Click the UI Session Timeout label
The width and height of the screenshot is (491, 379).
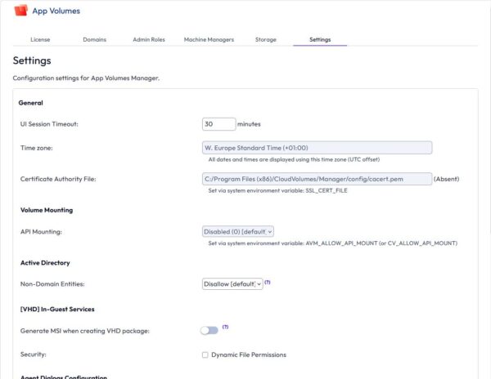[49, 124]
